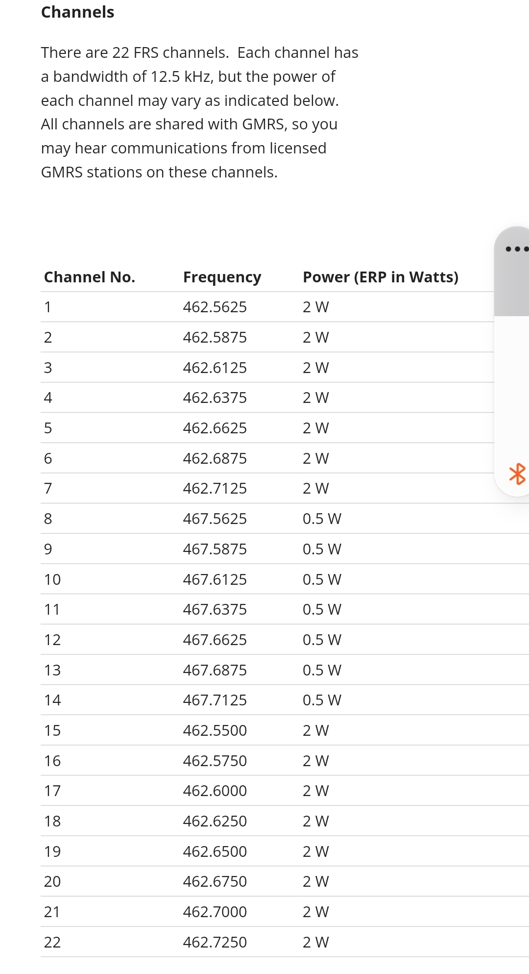
Task: Tap the orange Bluetooth icon
Action: 517,474
